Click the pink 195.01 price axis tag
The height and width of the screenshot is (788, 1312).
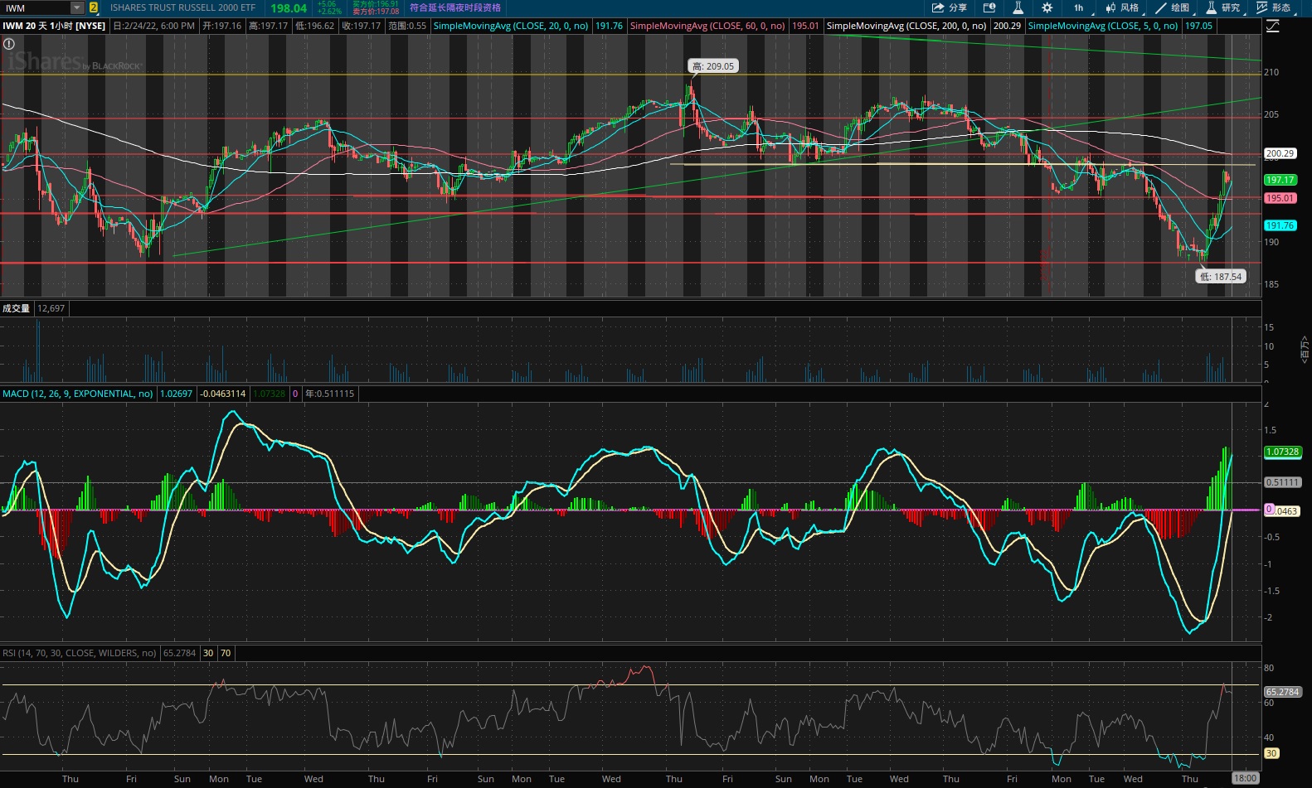(1280, 198)
